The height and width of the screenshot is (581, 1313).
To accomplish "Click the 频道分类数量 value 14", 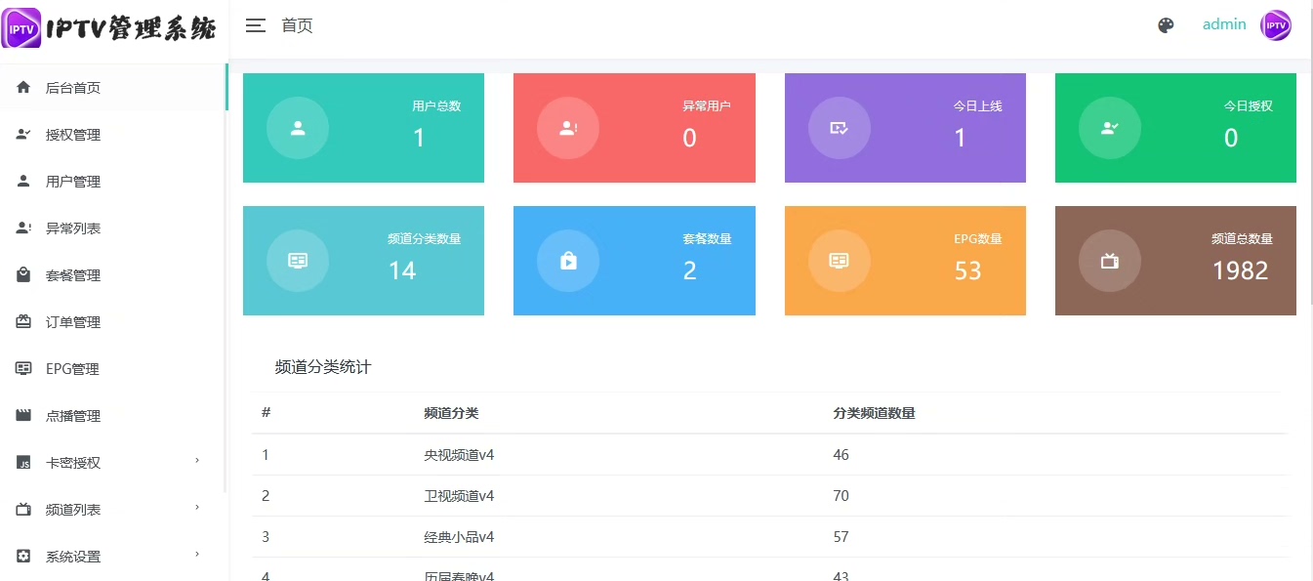I will pyautogui.click(x=402, y=270).
